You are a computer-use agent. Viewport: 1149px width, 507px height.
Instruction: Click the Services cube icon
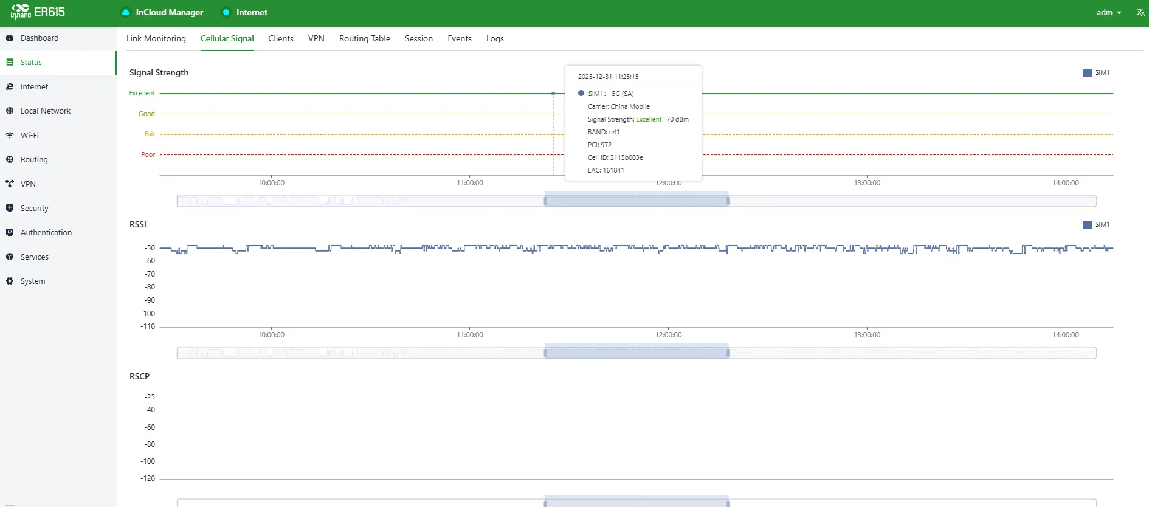click(10, 257)
